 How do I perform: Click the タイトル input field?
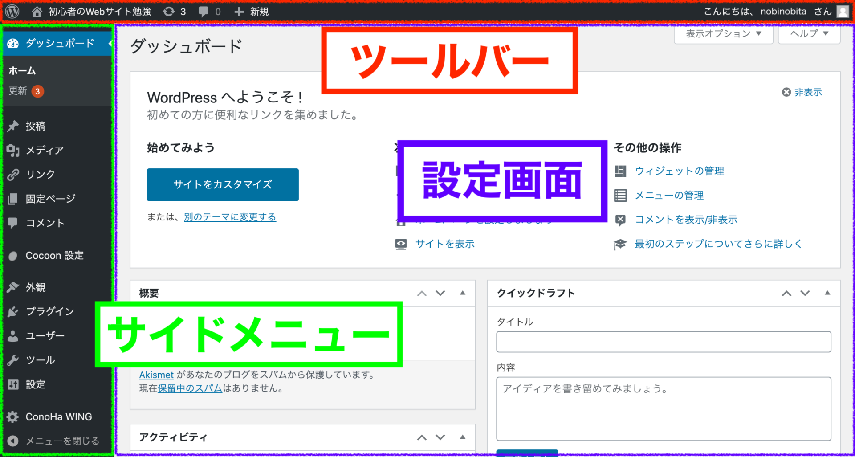click(x=664, y=342)
